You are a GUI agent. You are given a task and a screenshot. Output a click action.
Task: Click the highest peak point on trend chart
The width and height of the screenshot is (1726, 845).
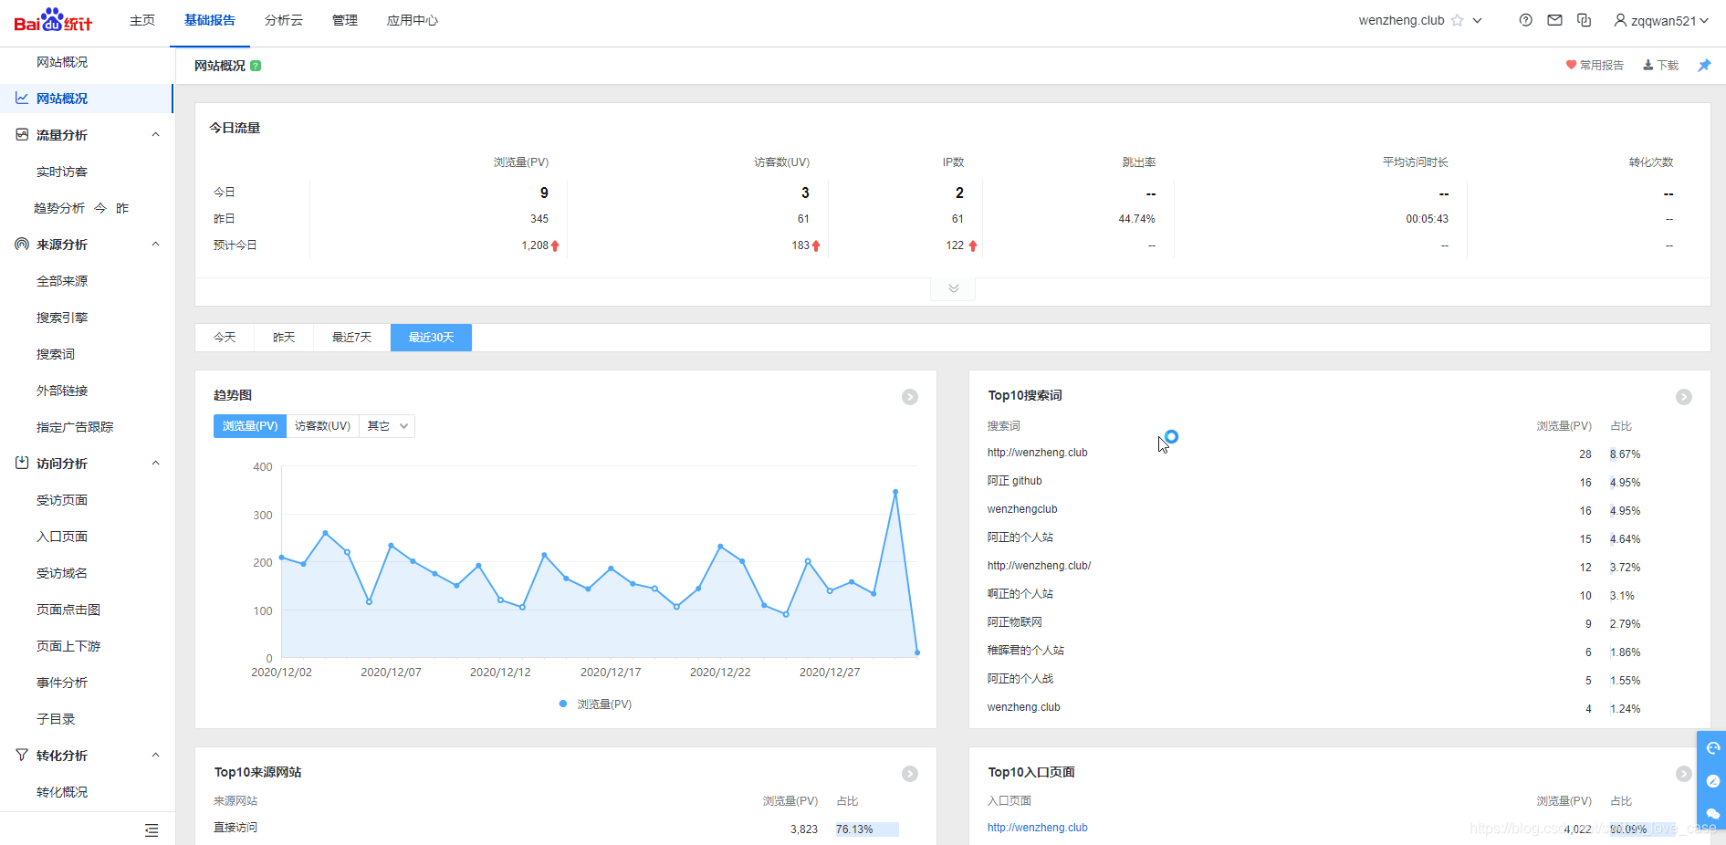[x=895, y=492]
